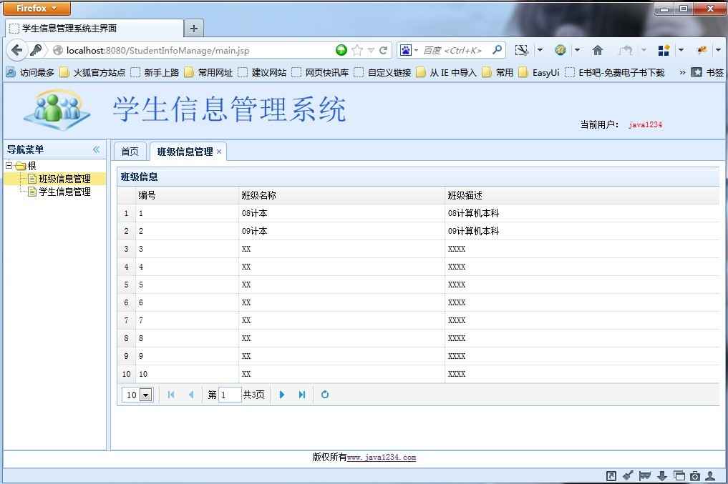Open the 建议网站 bookmark

[x=262, y=72]
